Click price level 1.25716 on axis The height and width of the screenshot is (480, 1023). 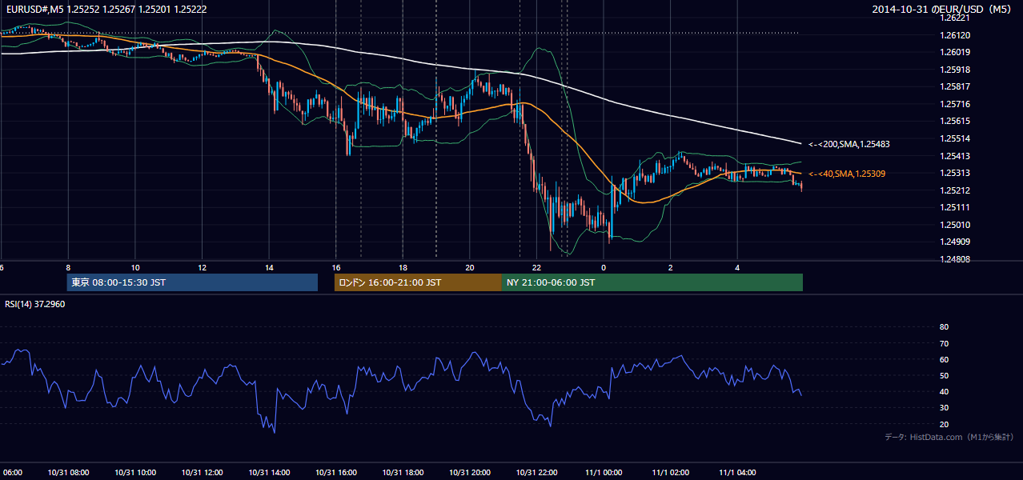(955, 104)
